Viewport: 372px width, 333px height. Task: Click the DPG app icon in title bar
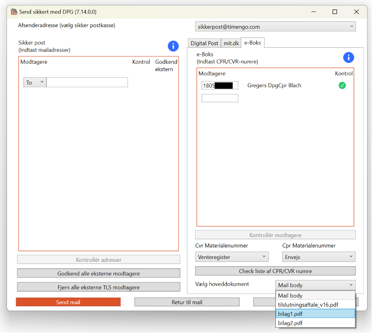click(14, 12)
